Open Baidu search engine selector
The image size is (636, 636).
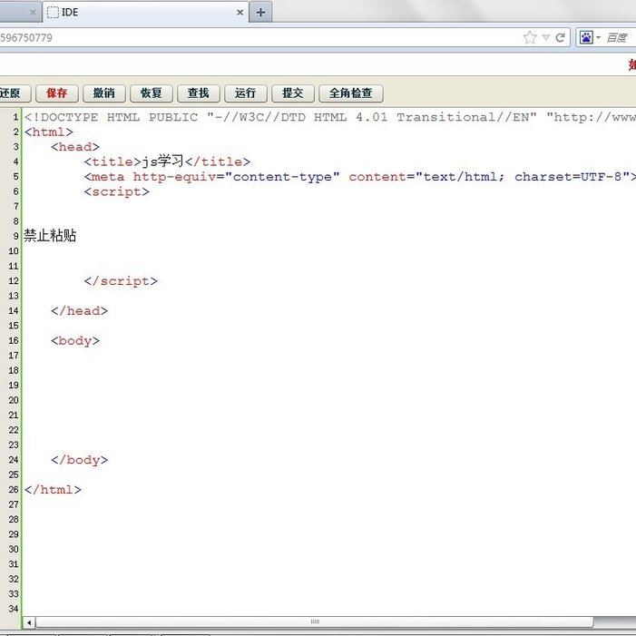click(x=590, y=38)
